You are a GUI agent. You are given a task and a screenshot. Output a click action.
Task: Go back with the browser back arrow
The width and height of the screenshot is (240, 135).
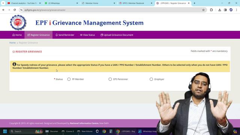3,10
